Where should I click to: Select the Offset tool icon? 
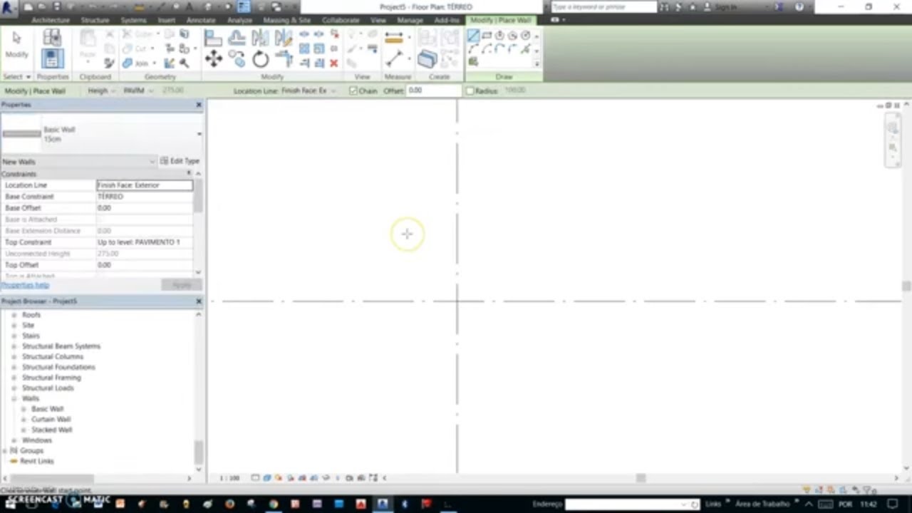tap(237, 38)
